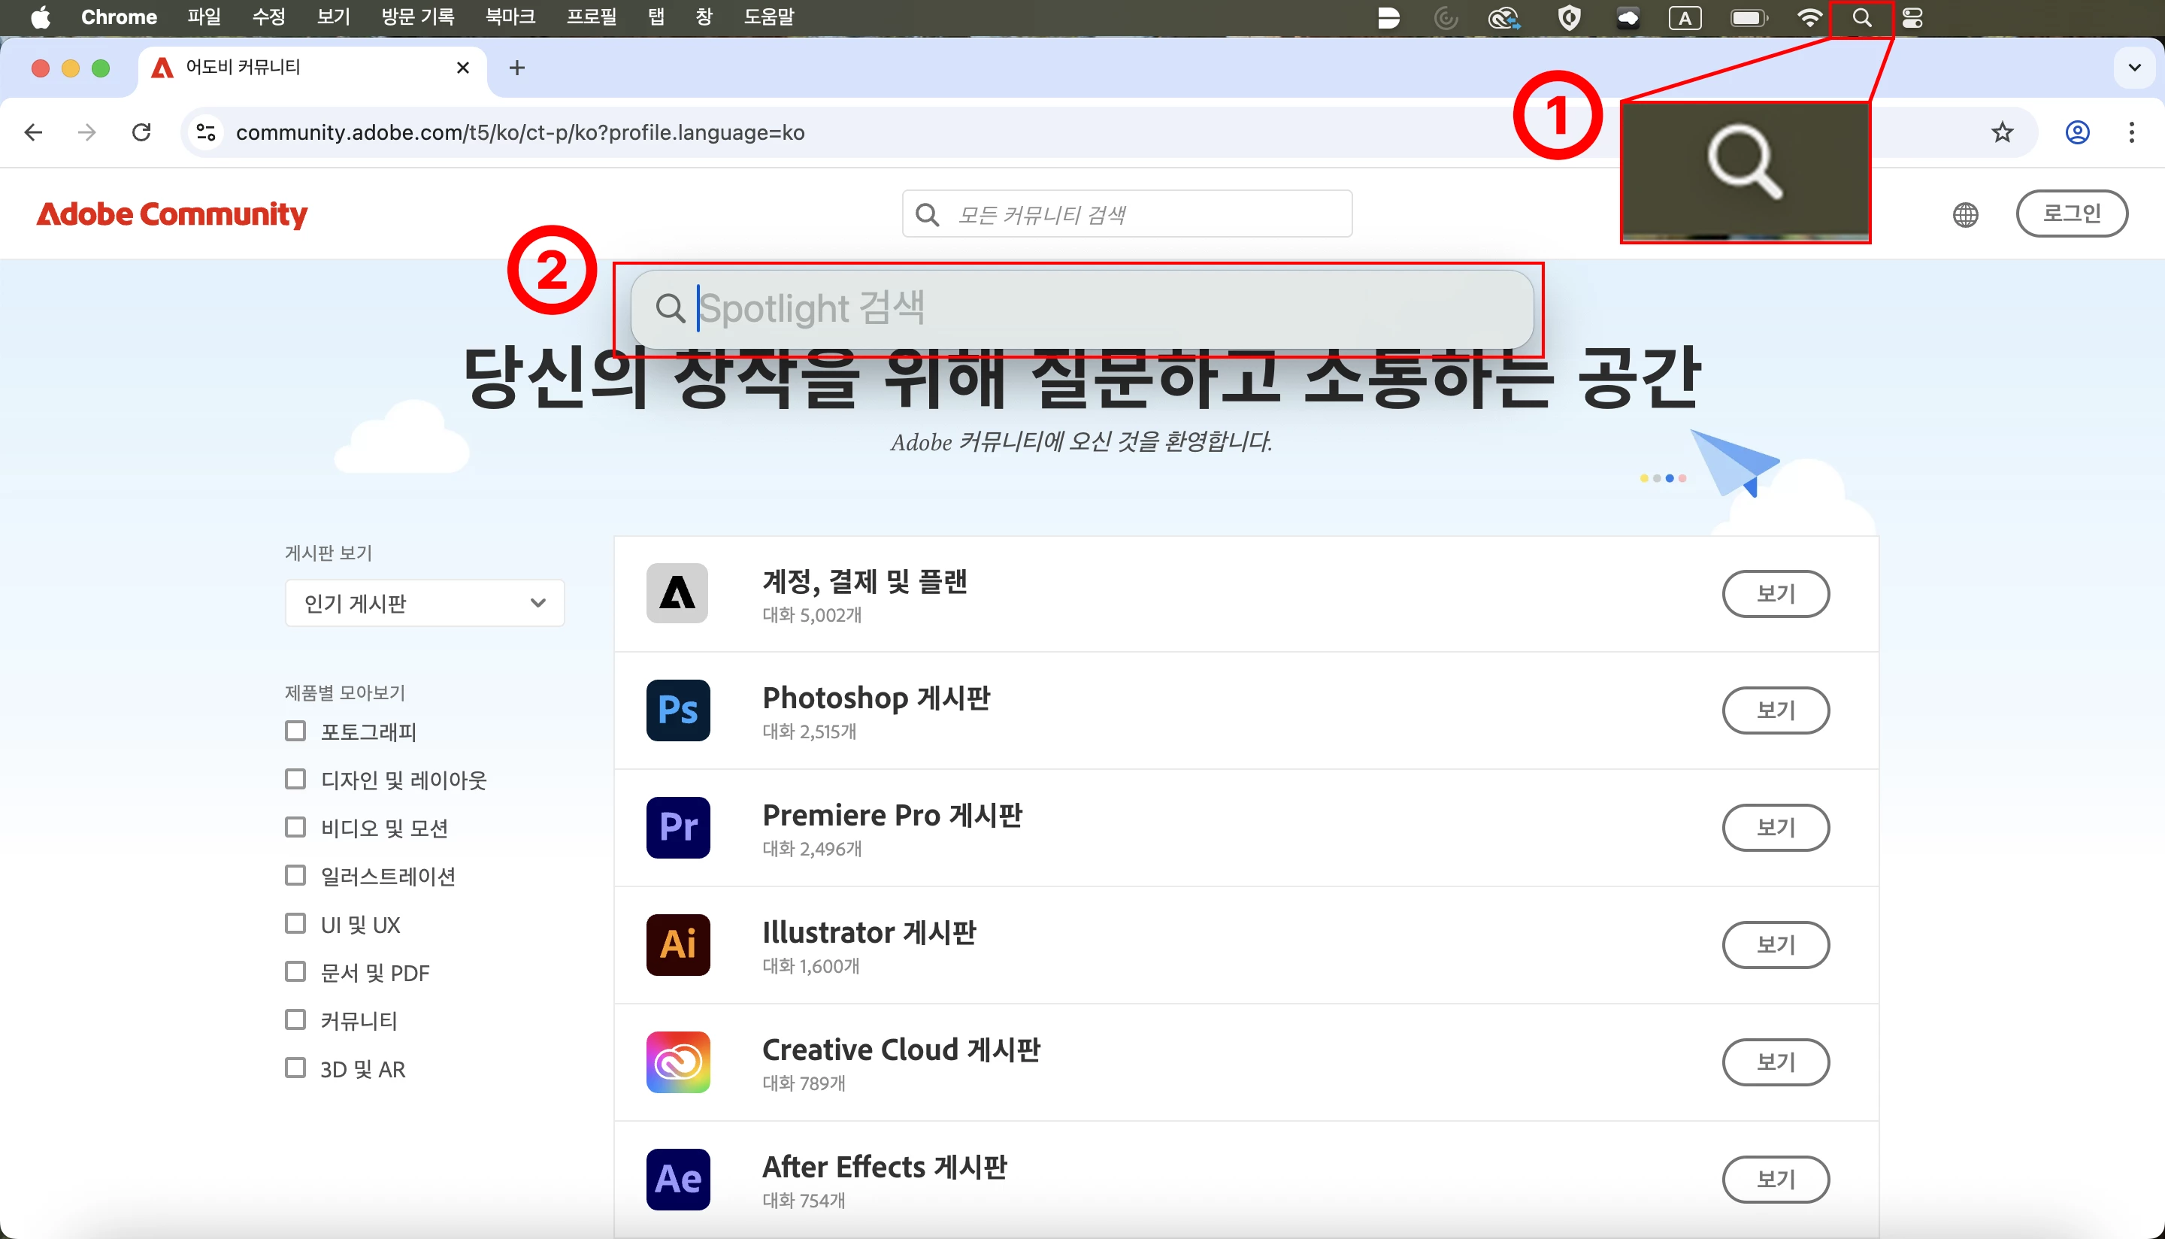Open the globe language selector icon
The image size is (2165, 1239).
(x=1965, y=214)
